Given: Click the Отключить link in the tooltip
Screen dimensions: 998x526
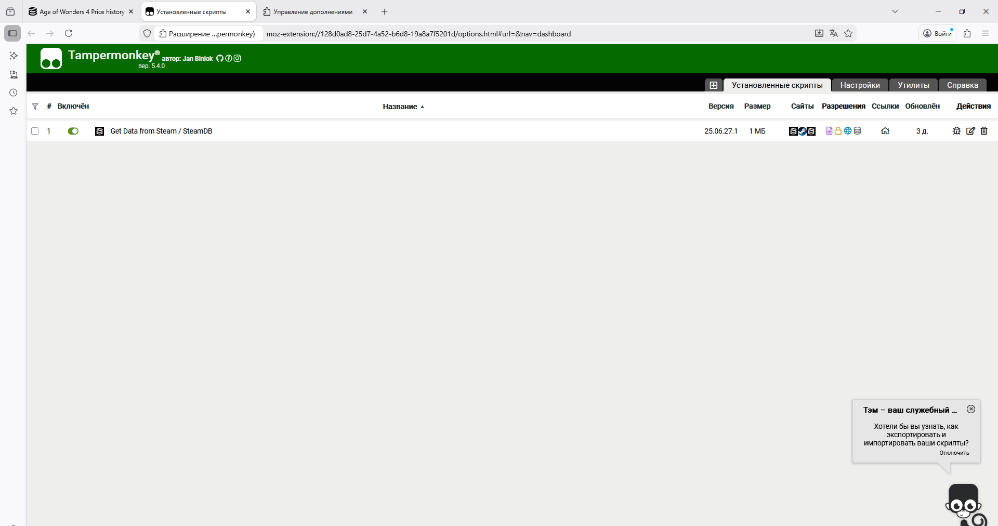Looking at the screenshot, I should 954,453.
